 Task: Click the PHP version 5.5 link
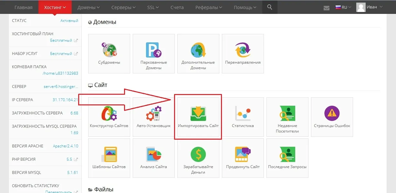pyautogui.click(x=69, y=159)
